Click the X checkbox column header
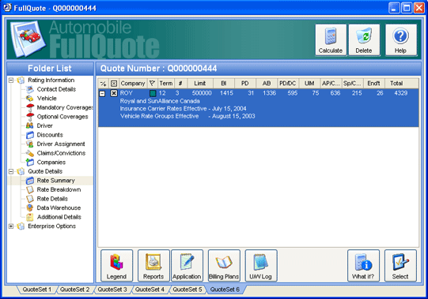This screenshot has width=428, height=299. click(114, 84)
